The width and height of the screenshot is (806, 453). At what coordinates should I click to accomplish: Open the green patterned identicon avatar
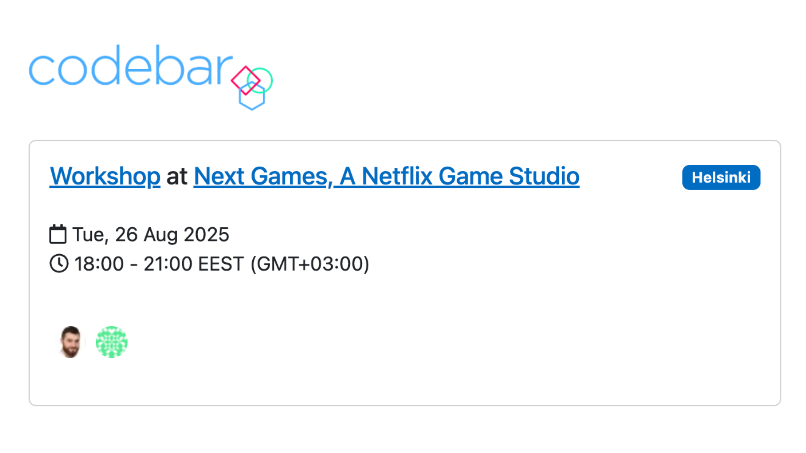(x=112, y=342)
